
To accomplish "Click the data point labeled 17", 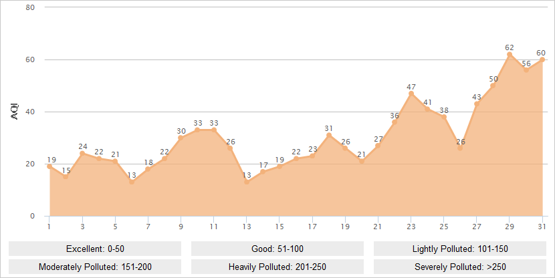I will coord(263,172).
